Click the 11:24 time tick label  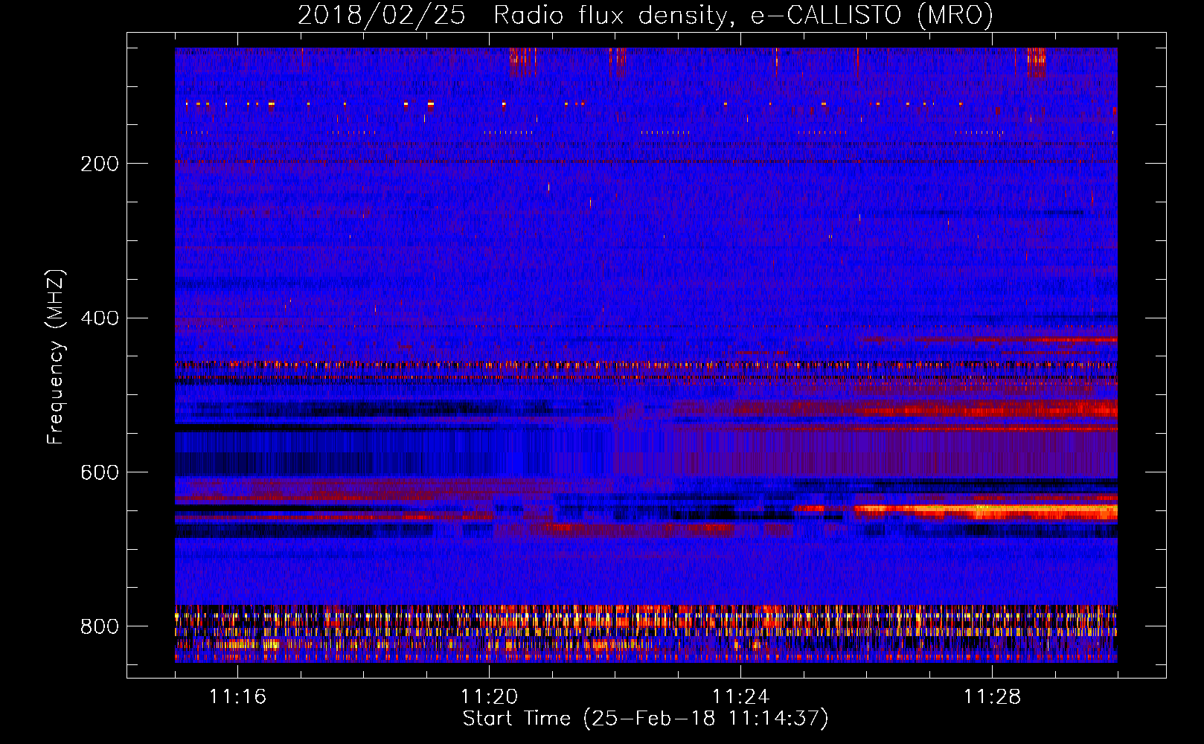[740, 697]
